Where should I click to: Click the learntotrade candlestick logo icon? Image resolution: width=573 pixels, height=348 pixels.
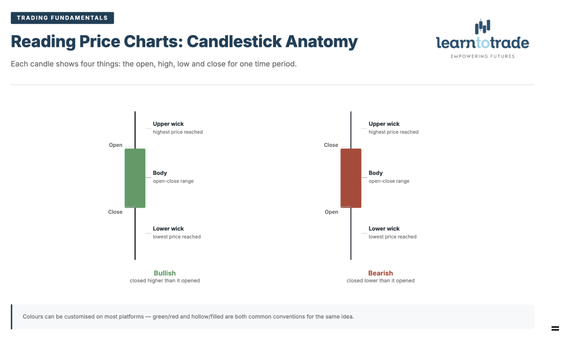click(483, 26)
